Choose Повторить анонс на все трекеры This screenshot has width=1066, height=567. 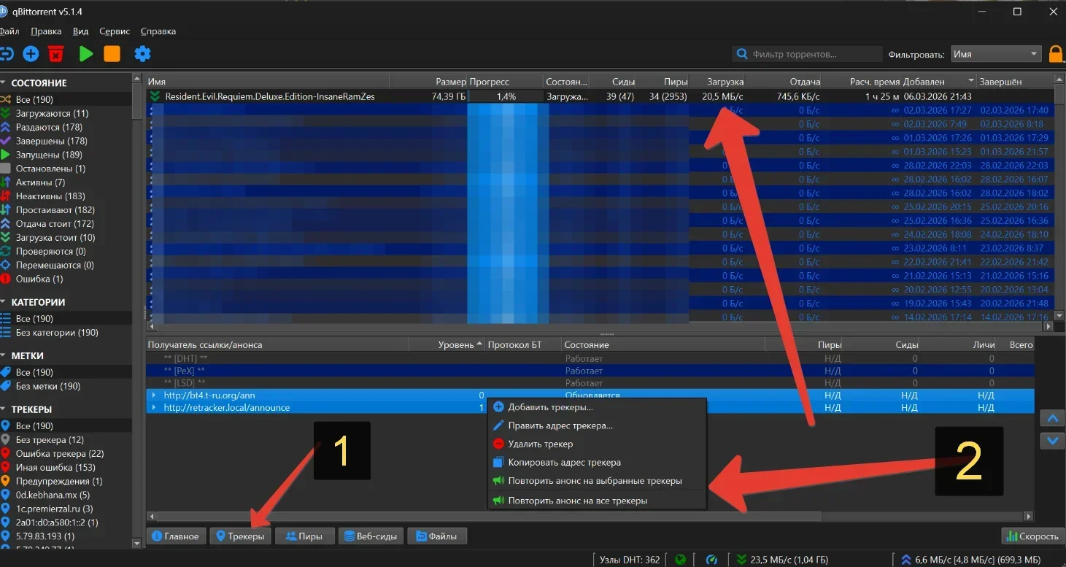[x=577, y=501]
